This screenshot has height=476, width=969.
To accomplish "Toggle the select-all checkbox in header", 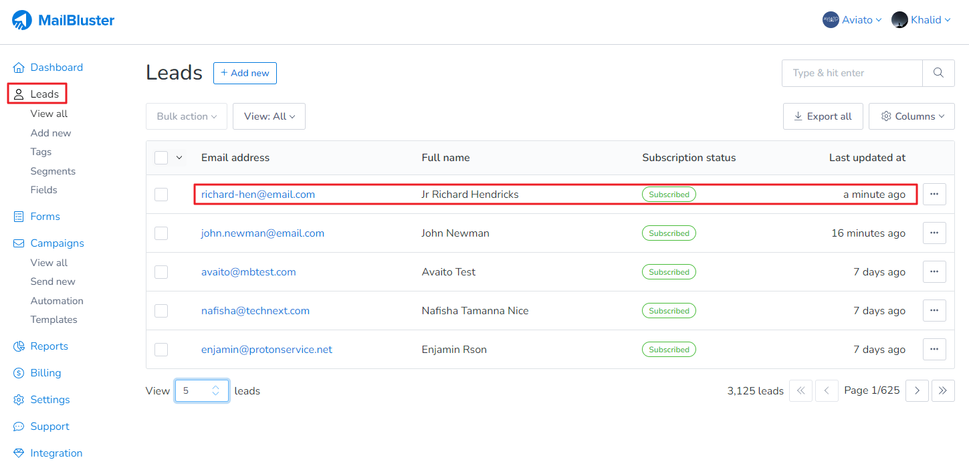I will (x=161, y=158).
